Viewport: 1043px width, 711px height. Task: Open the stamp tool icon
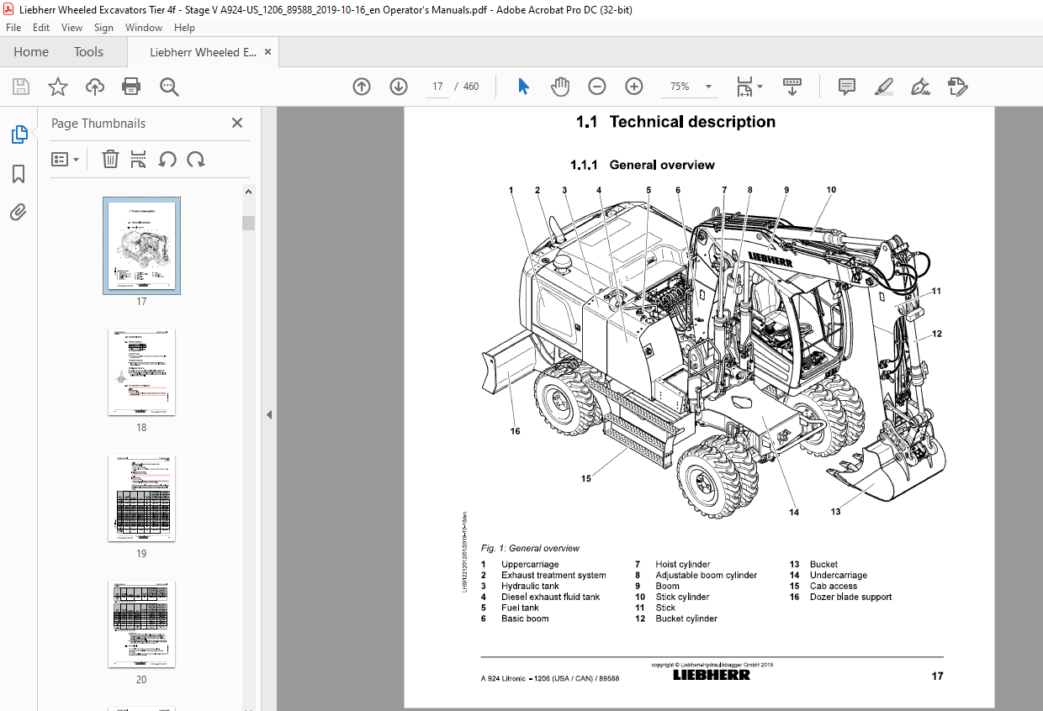point(957,87)
